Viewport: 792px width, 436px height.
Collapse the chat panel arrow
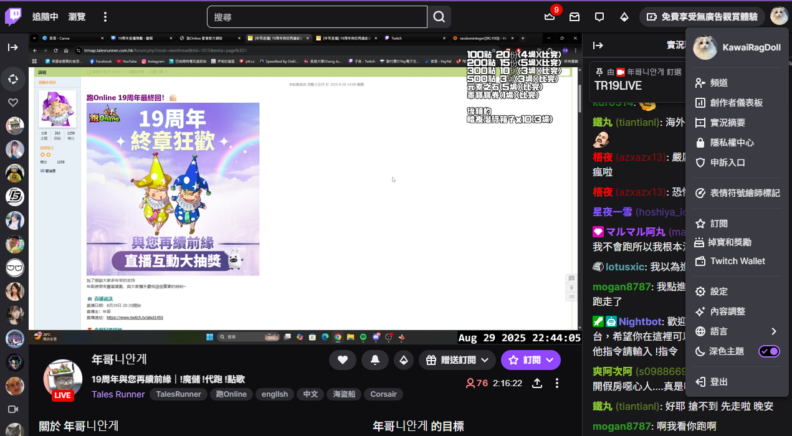[x=598, y=45]
